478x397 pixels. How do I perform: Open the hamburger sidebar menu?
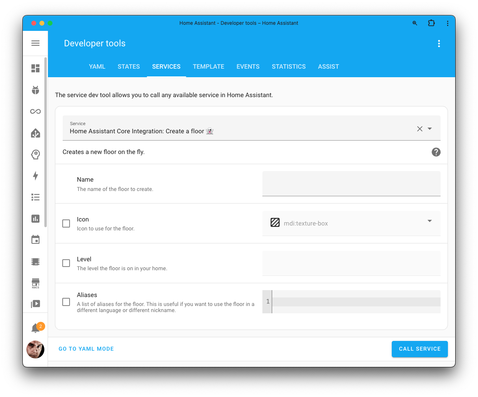[x=35, y=43]
